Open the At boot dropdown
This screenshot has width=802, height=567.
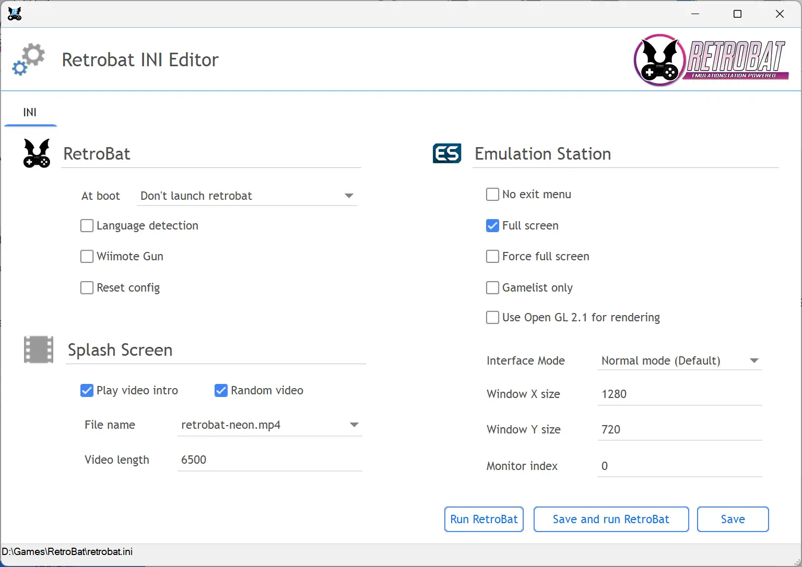click(247, 196)
